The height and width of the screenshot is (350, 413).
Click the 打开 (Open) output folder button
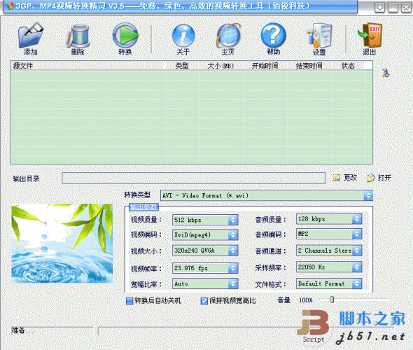[x=379, y=178]
